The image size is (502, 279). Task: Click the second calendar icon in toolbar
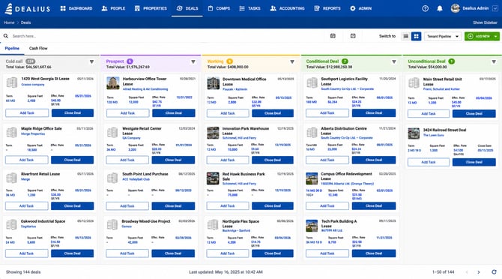tap(353, 36)
